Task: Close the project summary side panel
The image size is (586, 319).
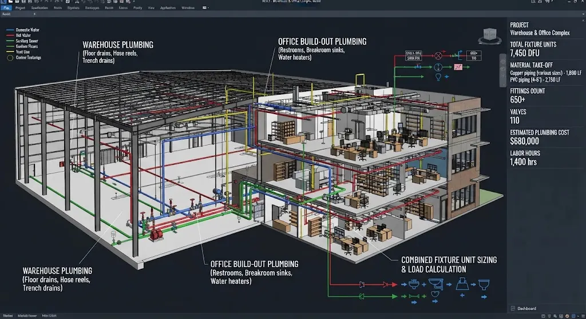Action: point(583,21)
